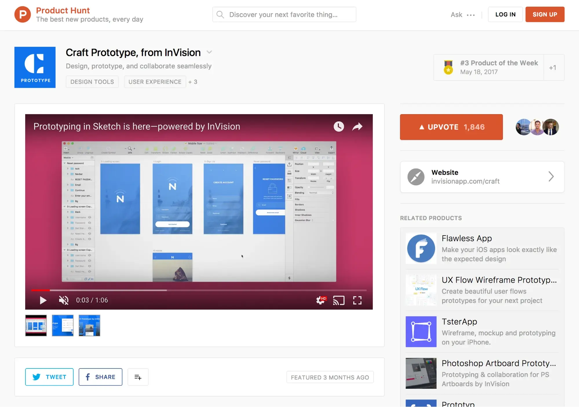Unmute the video sound
The height and width of the screenshot is (407, 579).
pos(63,300)
